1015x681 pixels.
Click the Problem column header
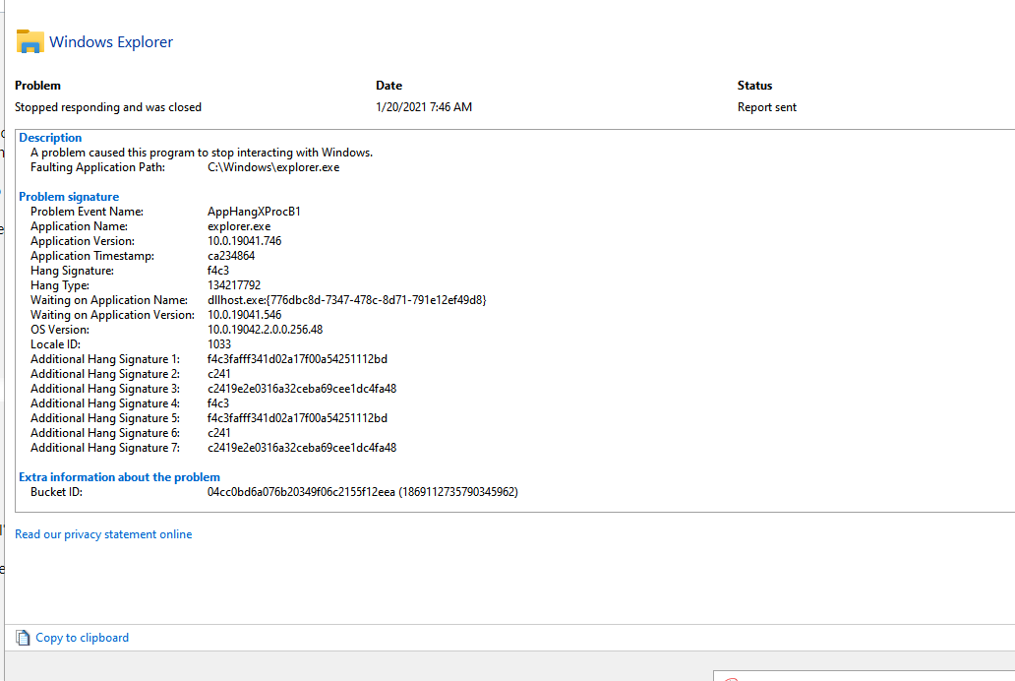pos(37,86)
